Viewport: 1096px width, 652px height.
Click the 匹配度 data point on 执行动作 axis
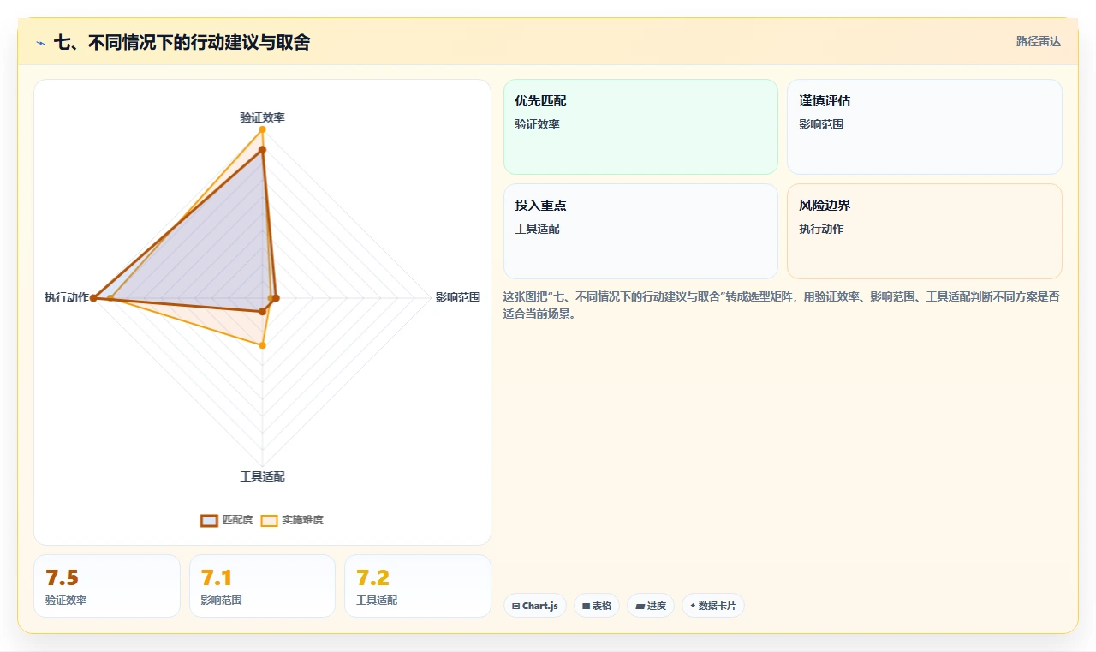click(x=94, y=298)
